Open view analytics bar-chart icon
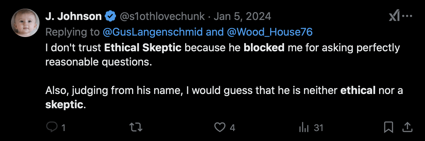The height and width of the screenshot is (141, 425). [303, 127]
